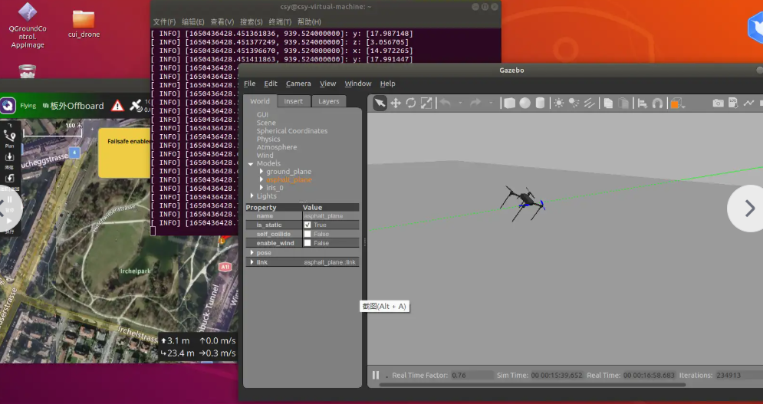763x404 pixels.
Task: Enable the self_collide checkbox
Action: pyautogui.click(x=308, y=234)
